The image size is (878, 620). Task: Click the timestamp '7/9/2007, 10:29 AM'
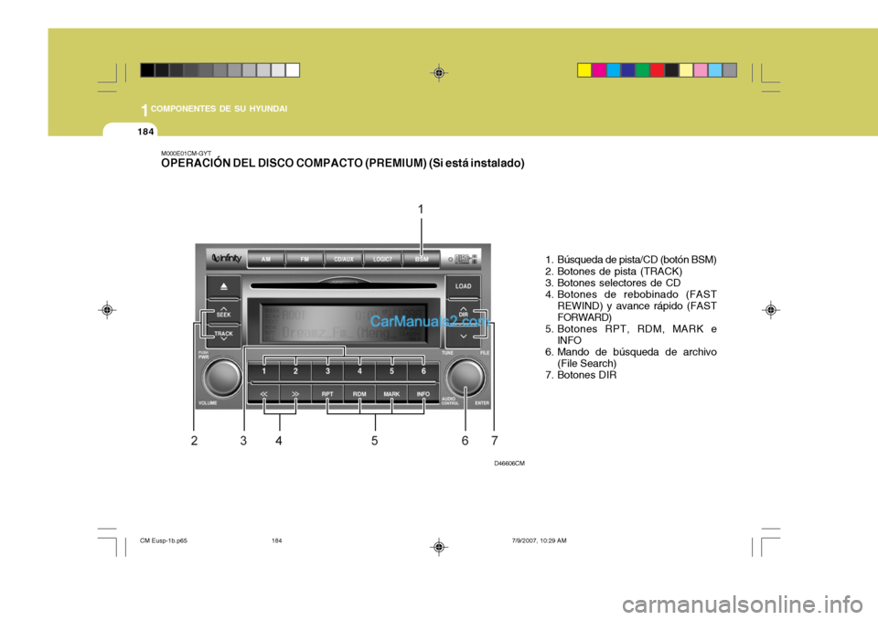540,540
